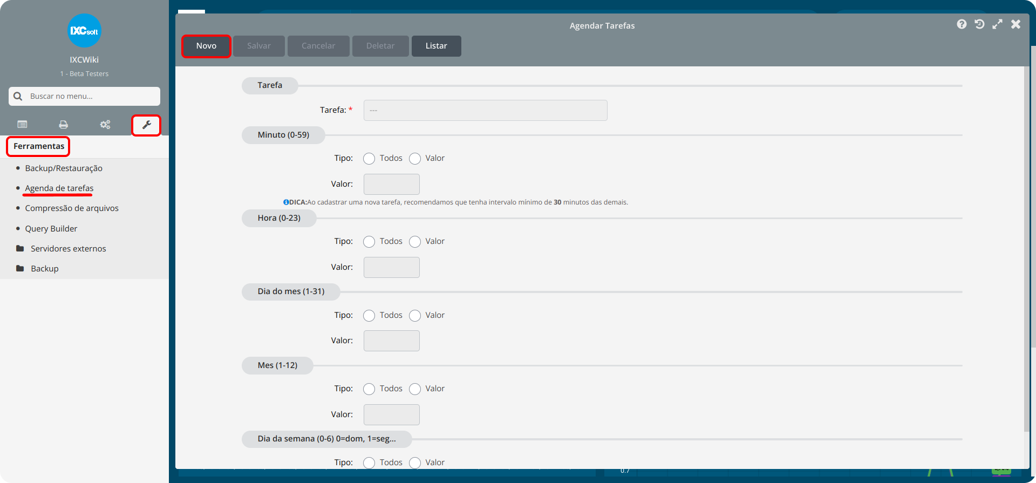Click the IXCsoft logo
Screen dimensions: 1036x483
coord(84,31)
